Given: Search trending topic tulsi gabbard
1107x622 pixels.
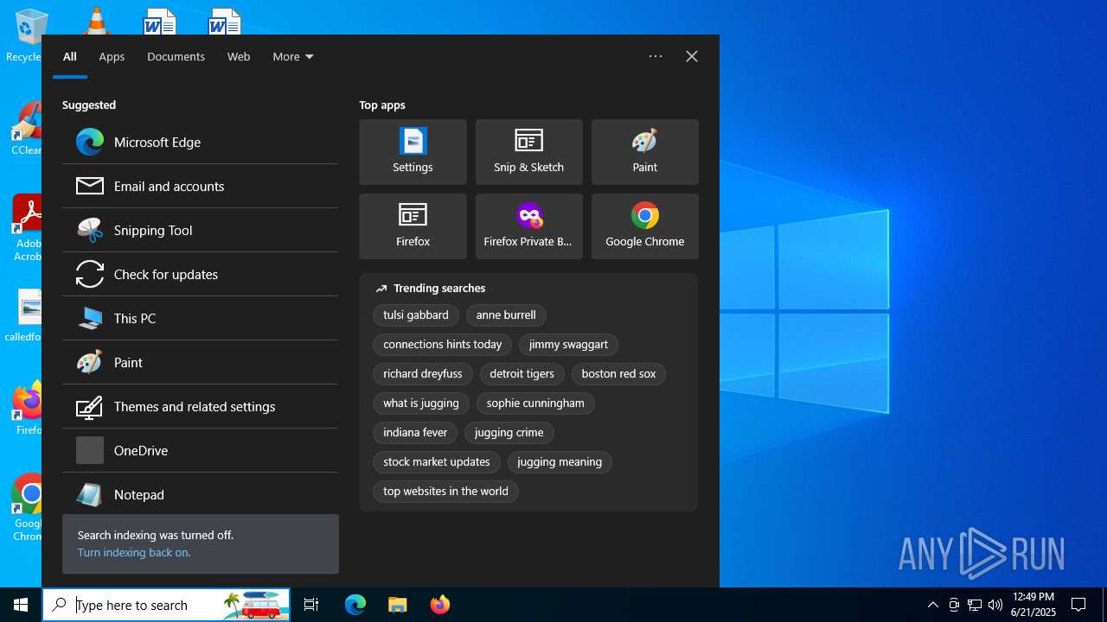Looking at the screenshot, I should pyautogui.click(x=416, y=315).
